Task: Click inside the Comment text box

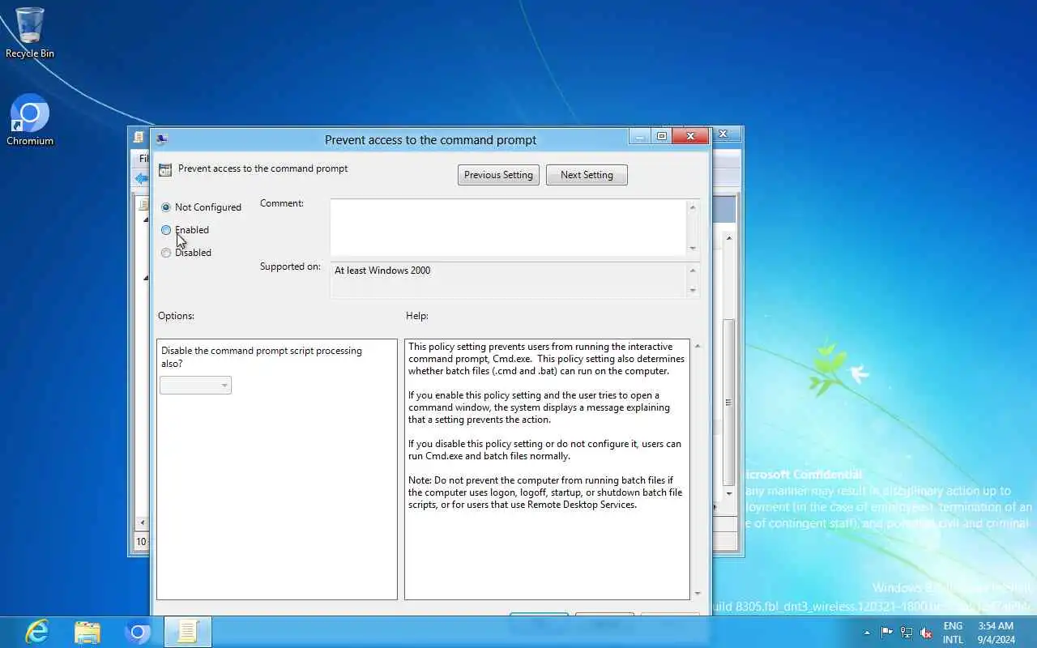Action: (x=508, y=228)
